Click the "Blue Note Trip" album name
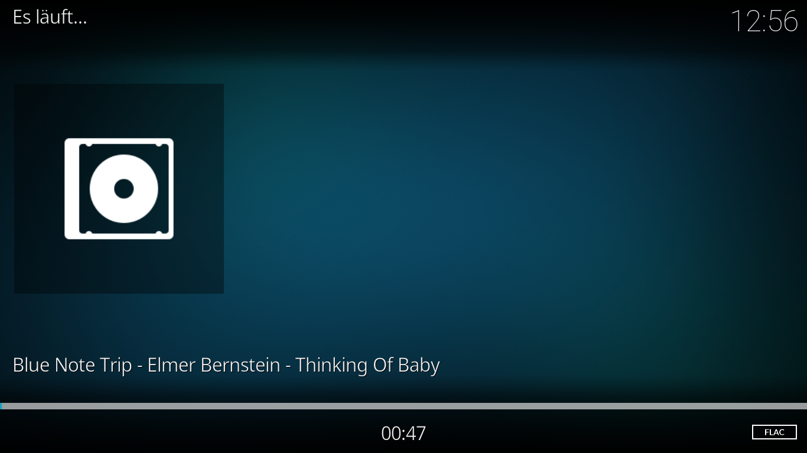Screen dimensions: 807x453 pyautogui.click(x=72, y=365)
